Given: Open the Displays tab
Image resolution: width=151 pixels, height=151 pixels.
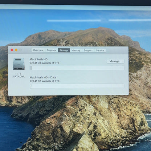Looking at the screenshot, I should click(52, 50).
